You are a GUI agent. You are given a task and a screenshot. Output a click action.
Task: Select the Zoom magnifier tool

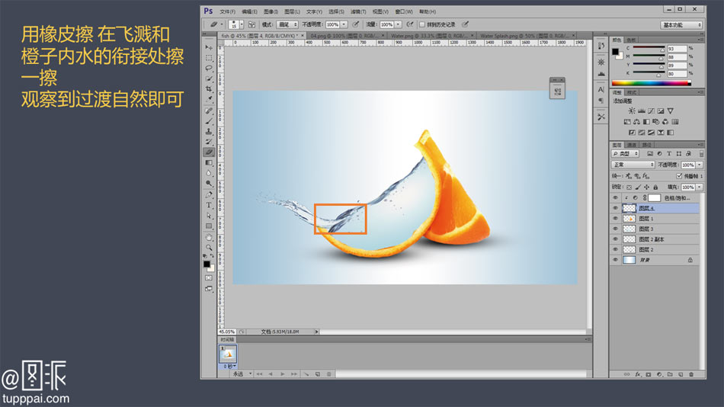[x=209, y=247]
